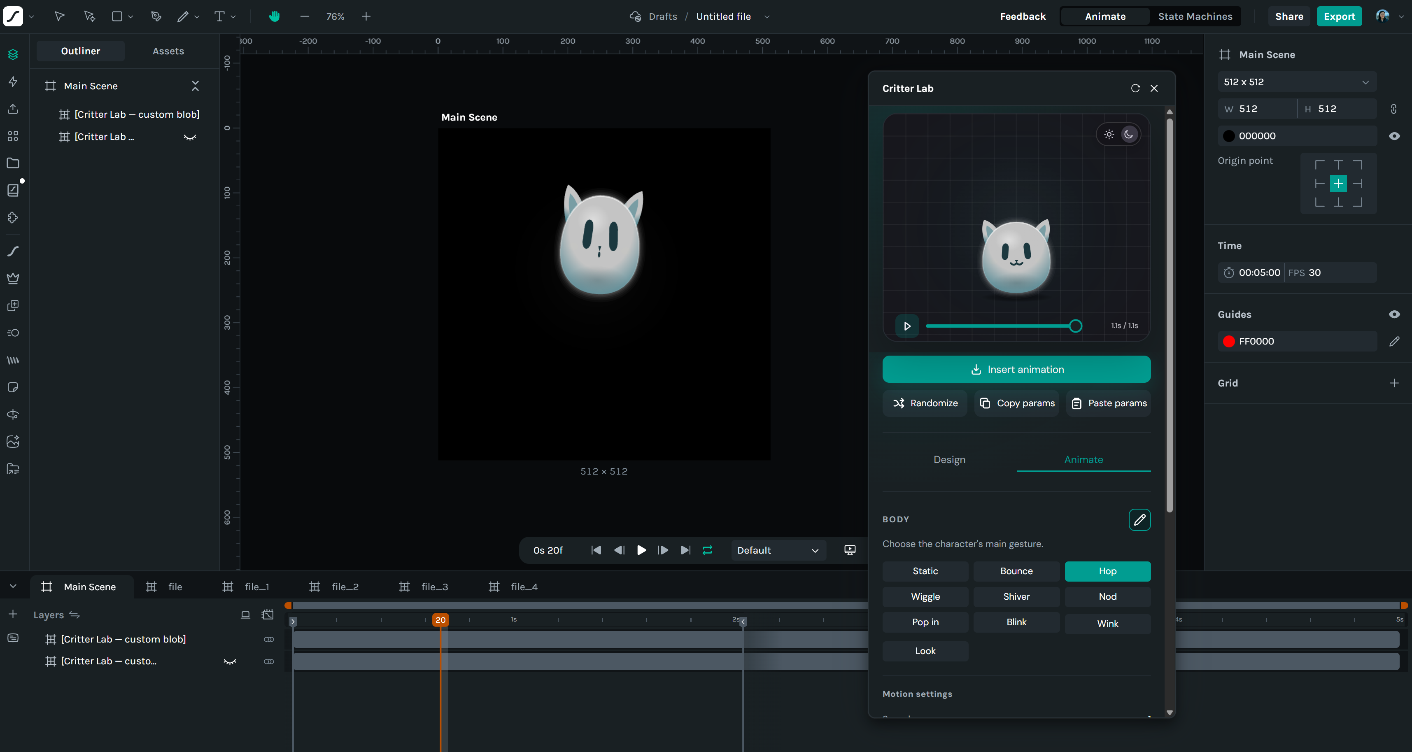Open the upload sidebar icon
1412x752 pixels.
click(x=13, y=109)
